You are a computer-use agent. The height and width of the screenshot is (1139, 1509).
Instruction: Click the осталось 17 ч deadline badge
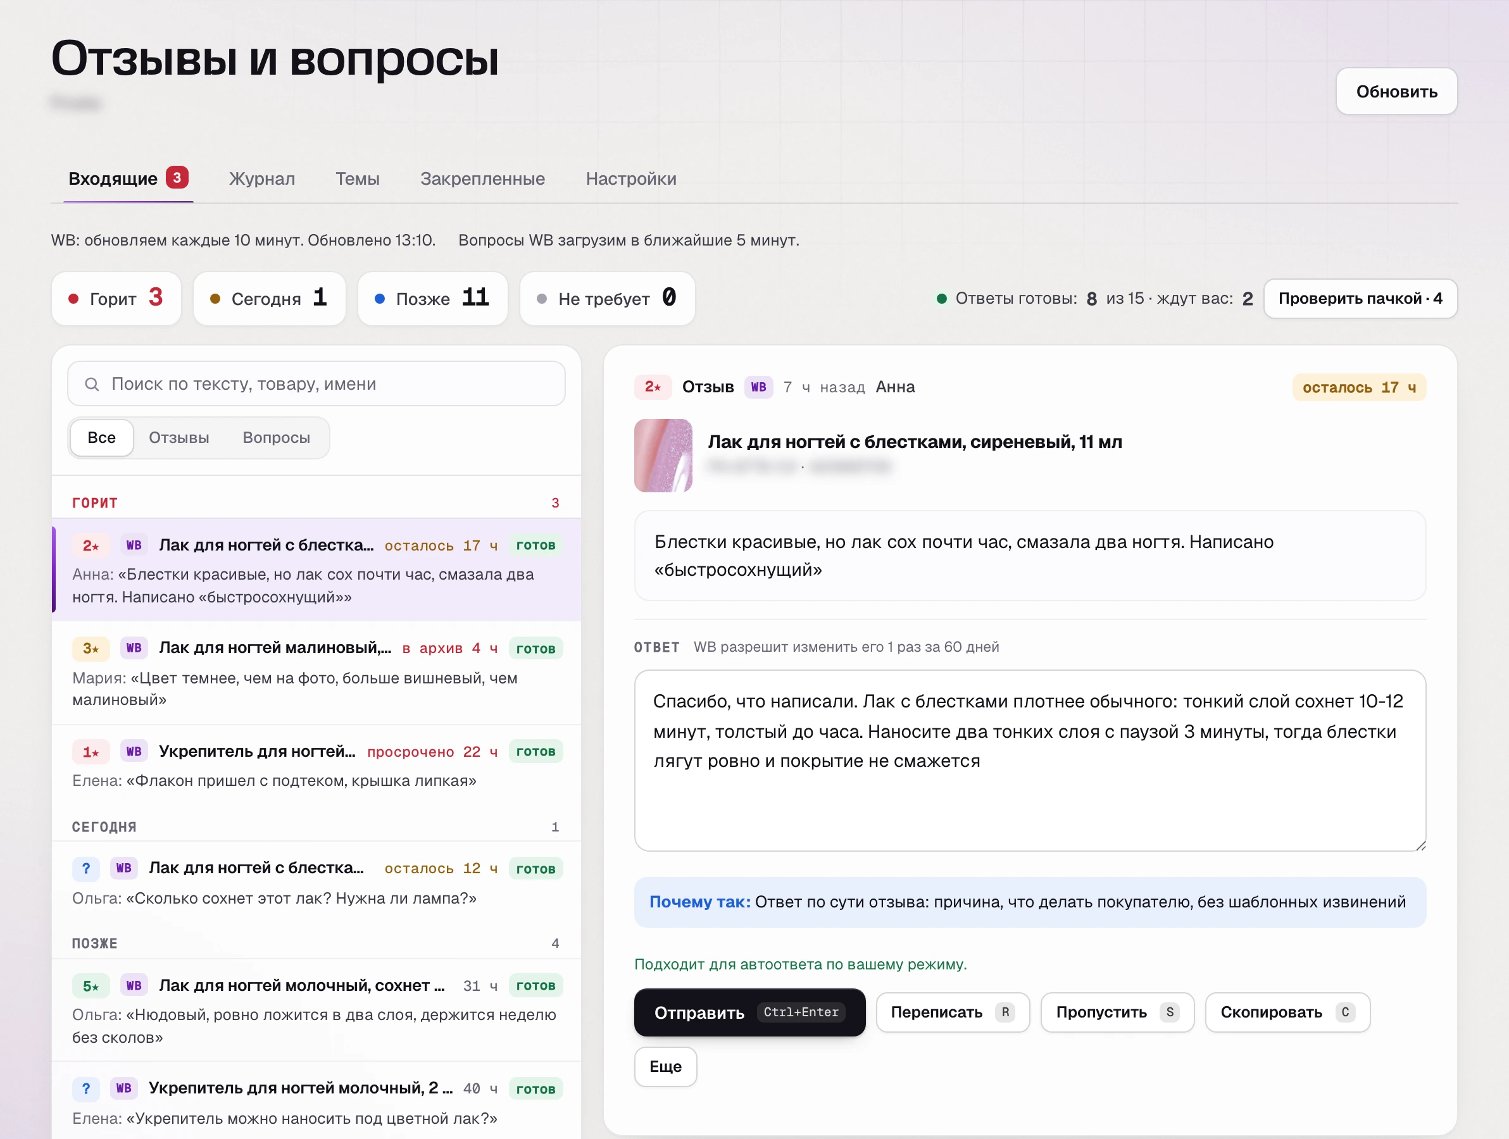point(1359,387)
